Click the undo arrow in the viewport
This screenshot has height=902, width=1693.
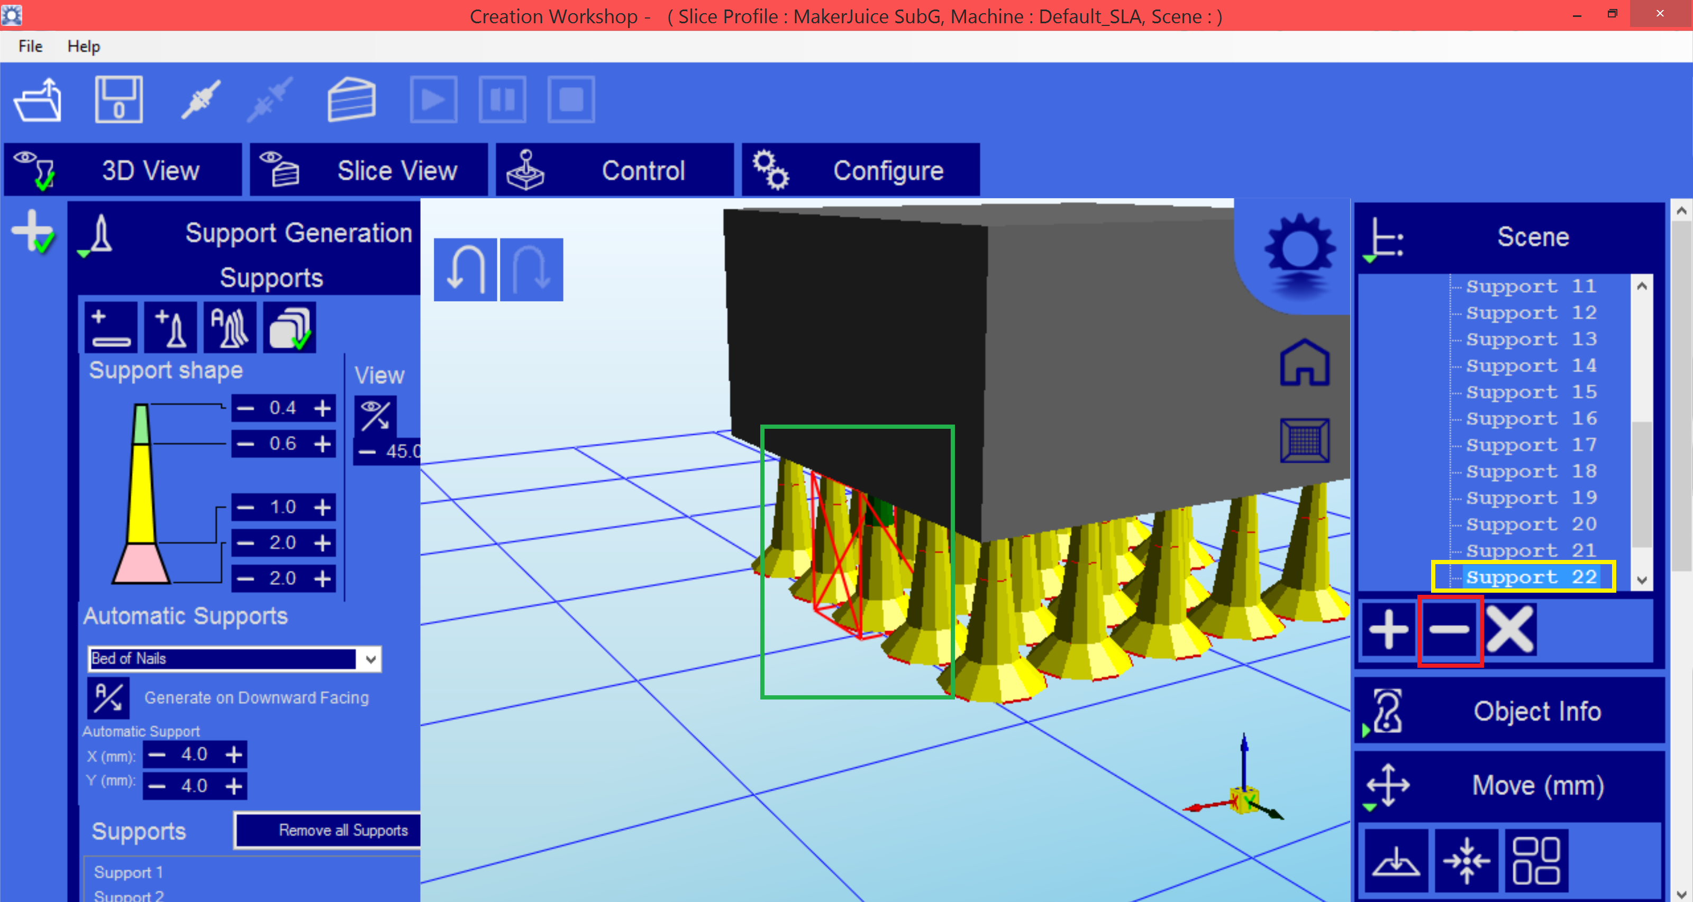click(465, 269)
